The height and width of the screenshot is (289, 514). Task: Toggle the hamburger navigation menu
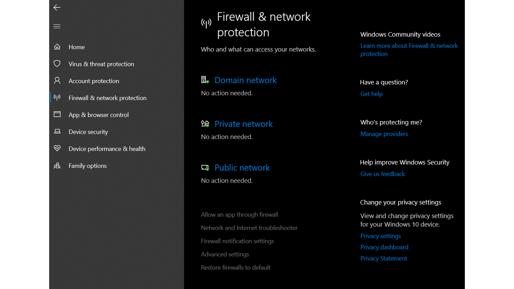tap(57, 26)
